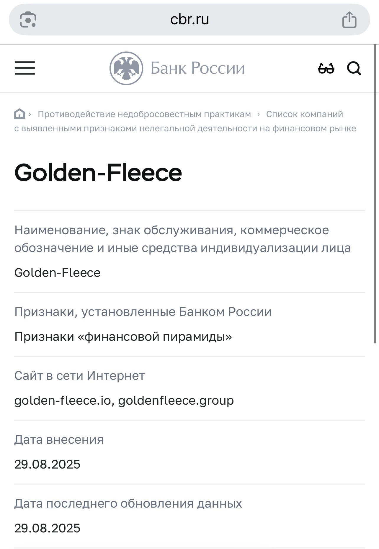Go to homepage via breadcrumb house icon
Screen dimensions: 379x549
point(19,114)
